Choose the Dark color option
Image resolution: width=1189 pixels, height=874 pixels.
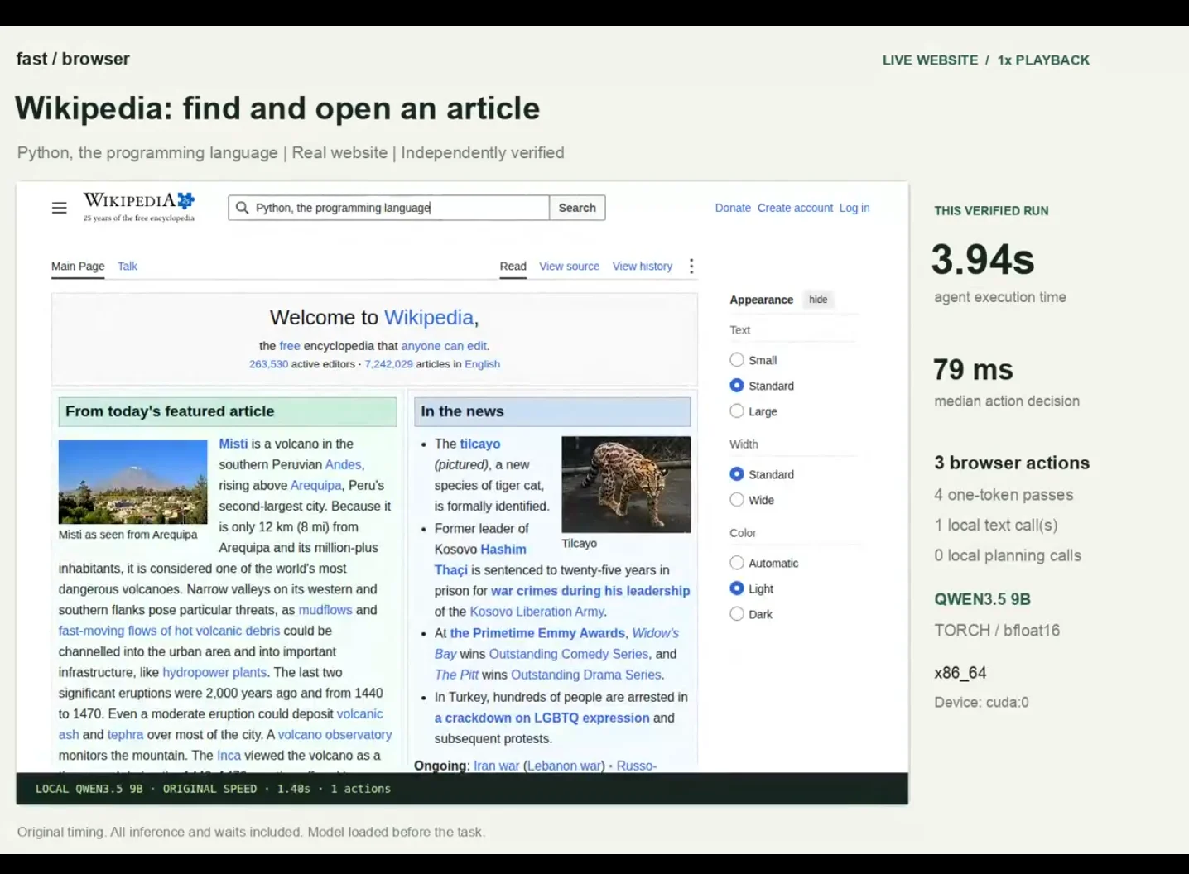tap(737, 614)
